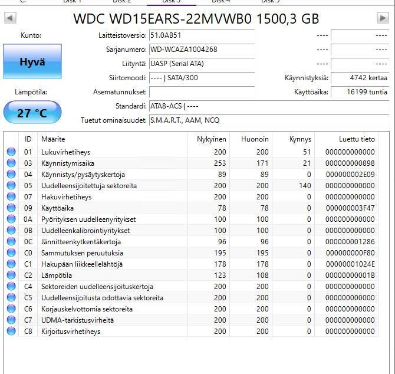Click the serial number field WD-WCAZA1004268
Viewport: 395px width, 374px height.
(202, 50)
